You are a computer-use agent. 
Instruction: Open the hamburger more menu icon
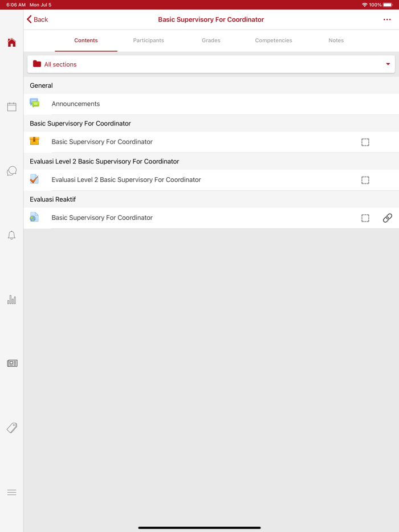pyautogui.click(x=11, y=492)
